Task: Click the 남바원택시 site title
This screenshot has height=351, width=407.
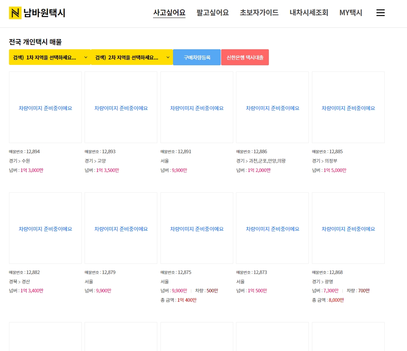Action: [44, 13]
